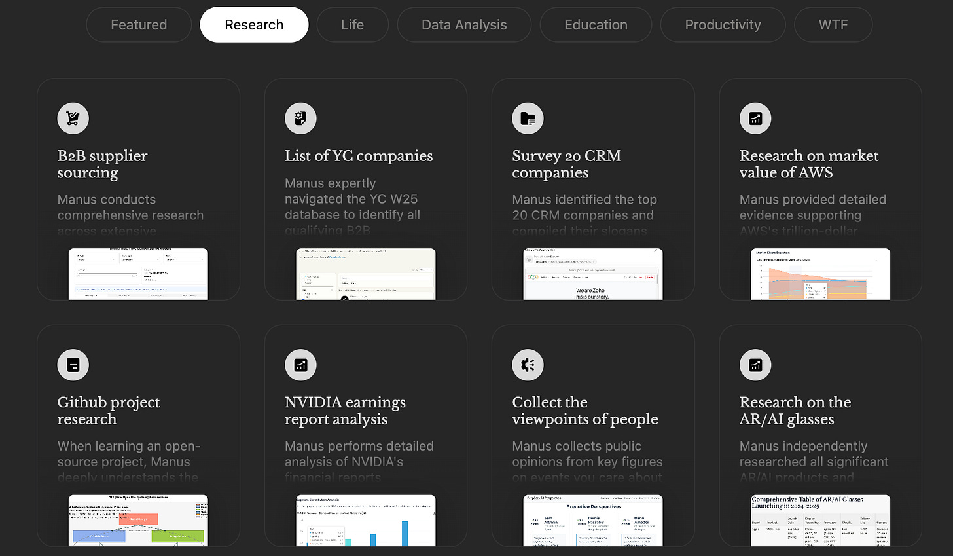
Task: Click the Market Share Evolution chart thumbnail
Action: (820, 274)
